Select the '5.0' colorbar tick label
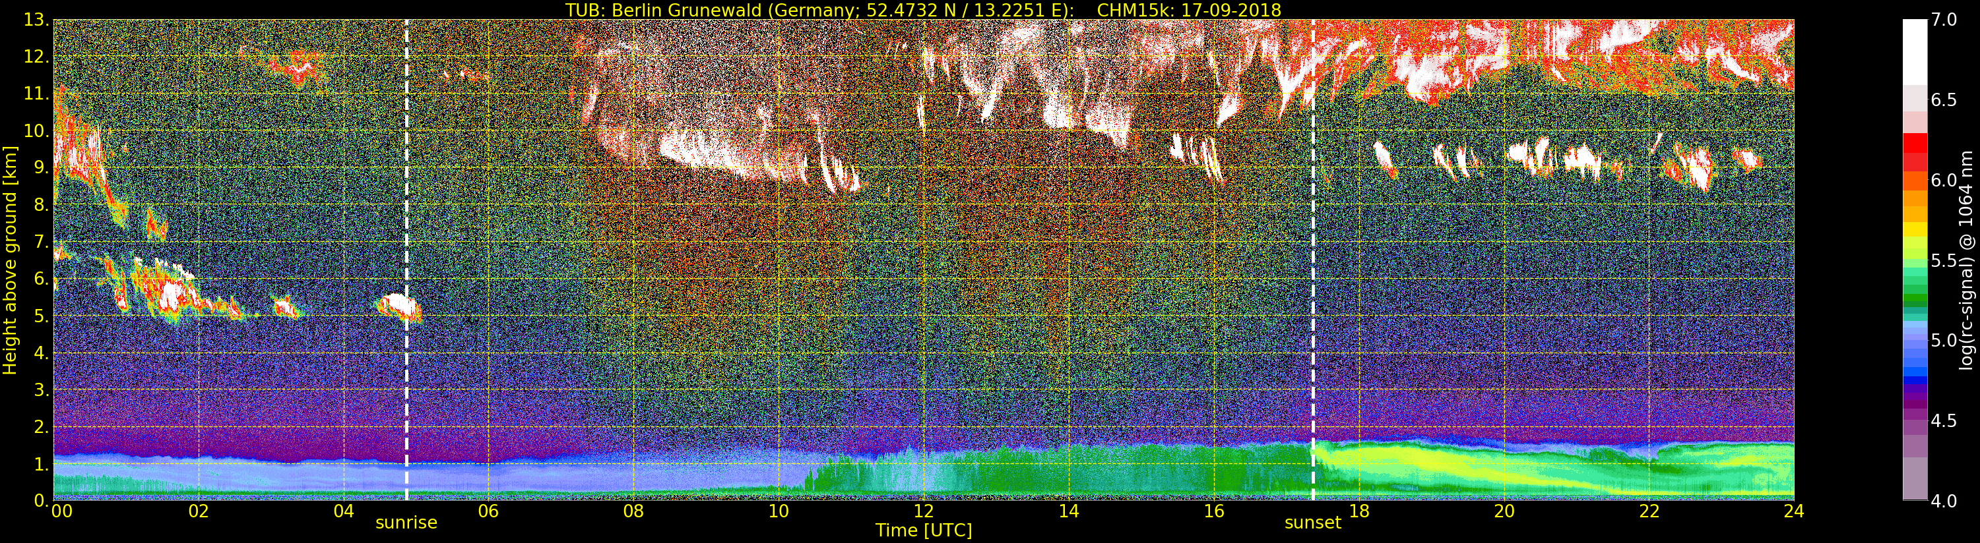Image resolution: width=1980 pixels, height=543 pixels. point(1943,340)
